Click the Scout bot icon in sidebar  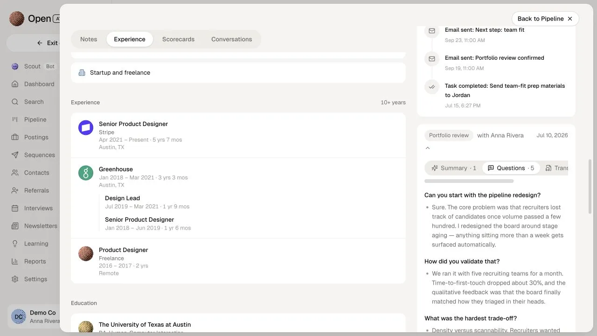coord(15,66)
